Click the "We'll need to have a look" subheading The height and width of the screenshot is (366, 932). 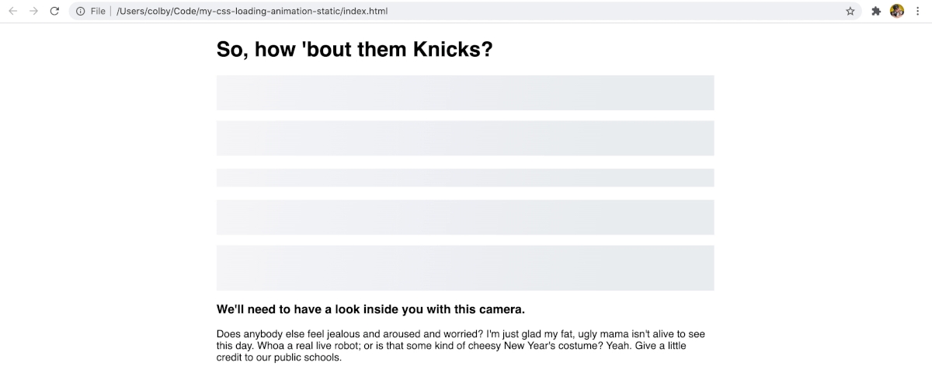tap(370, 309)
